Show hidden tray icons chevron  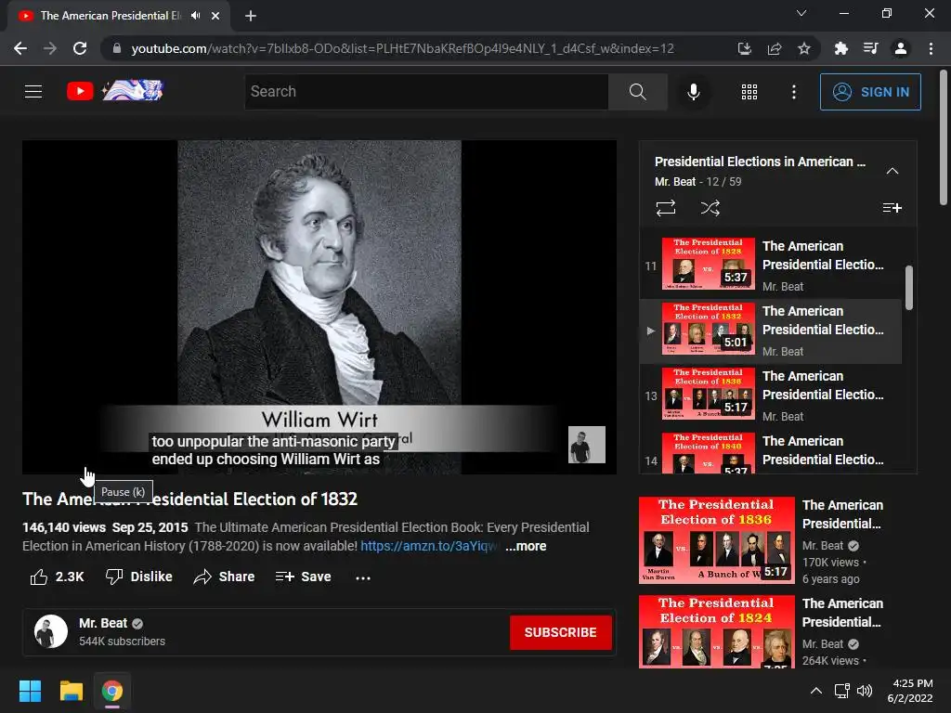tap(816, 691)
